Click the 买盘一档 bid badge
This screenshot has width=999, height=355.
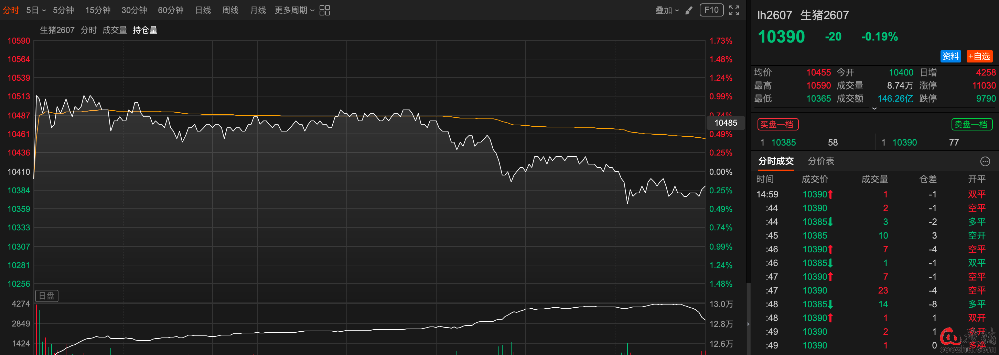point(777,124)
